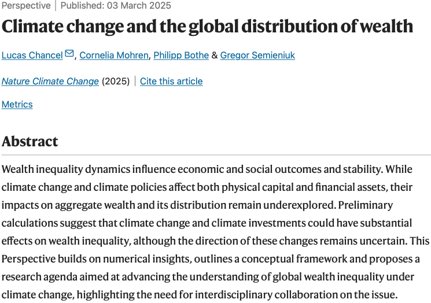
Task: Open Cornelia Mohren author profile
Action: coord(115,56)
